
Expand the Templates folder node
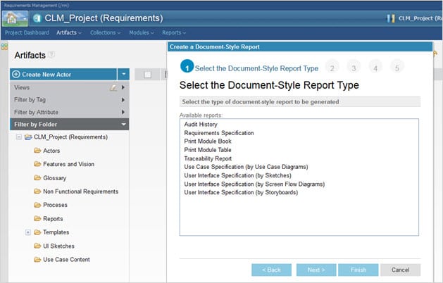point(27,232)
